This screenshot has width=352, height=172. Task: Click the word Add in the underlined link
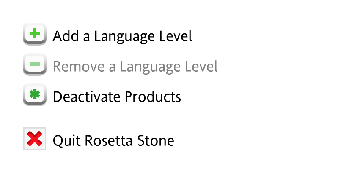[63, 36]
